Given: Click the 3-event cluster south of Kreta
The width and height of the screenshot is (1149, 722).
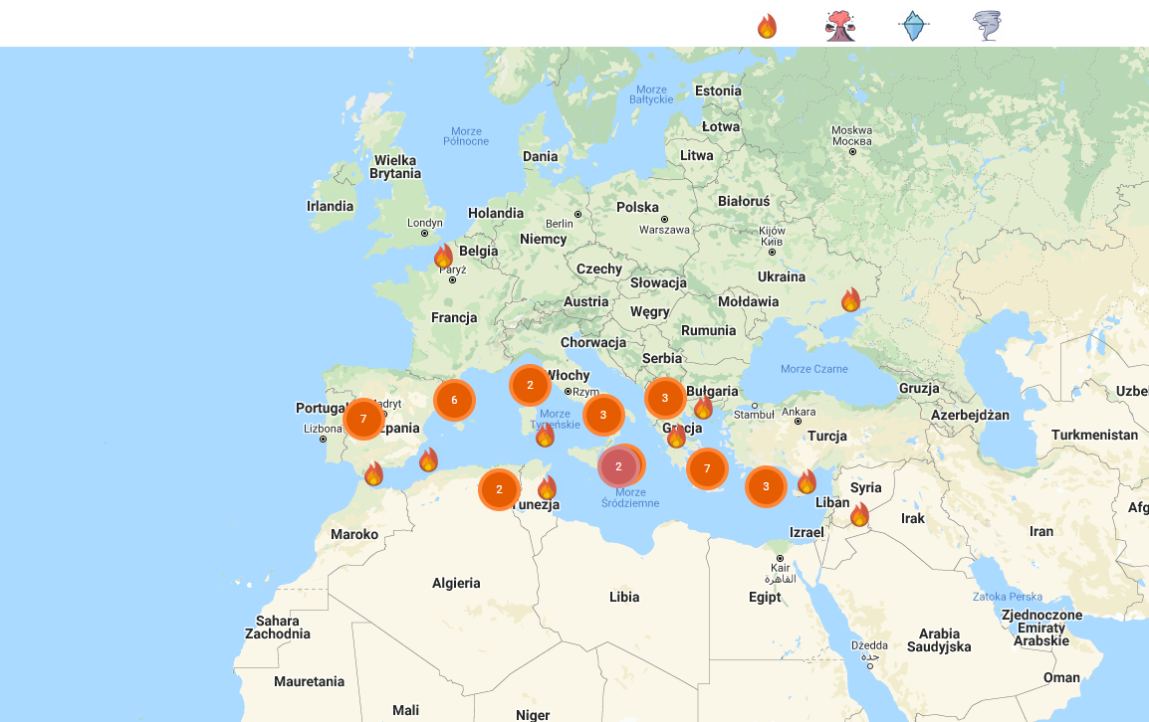Looking at the screenshot, I should (766, 487).
